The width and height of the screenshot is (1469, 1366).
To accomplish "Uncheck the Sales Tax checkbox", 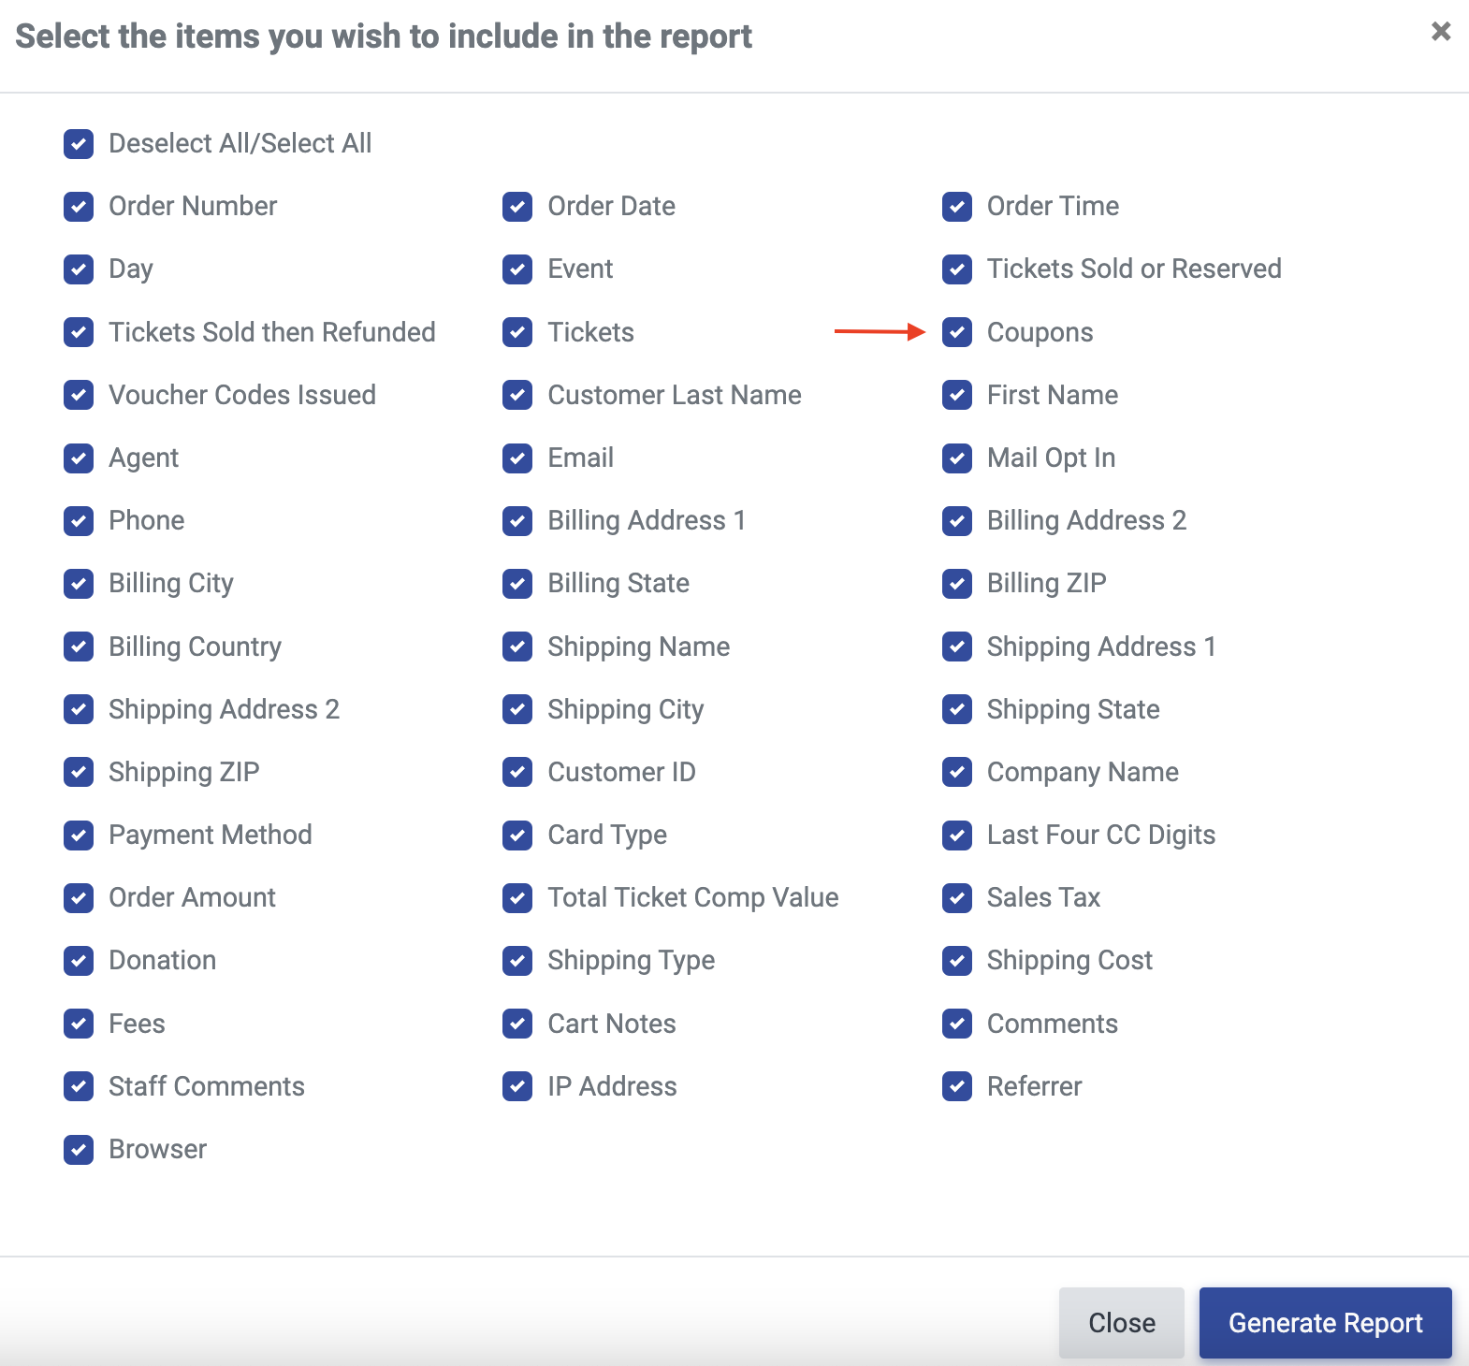I will coord(957,898).
